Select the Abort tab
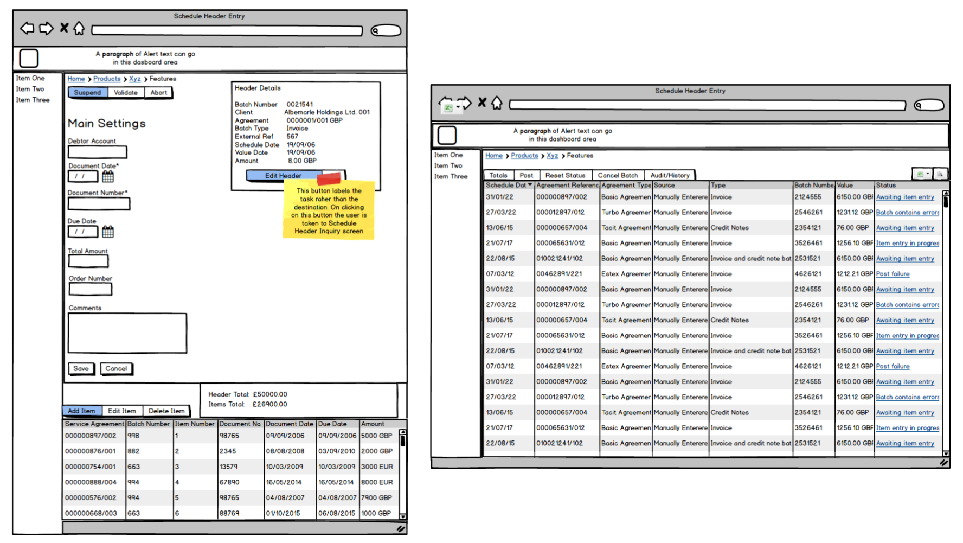The height and width of the screenshot is (543, 963). [x=159, y=93]
